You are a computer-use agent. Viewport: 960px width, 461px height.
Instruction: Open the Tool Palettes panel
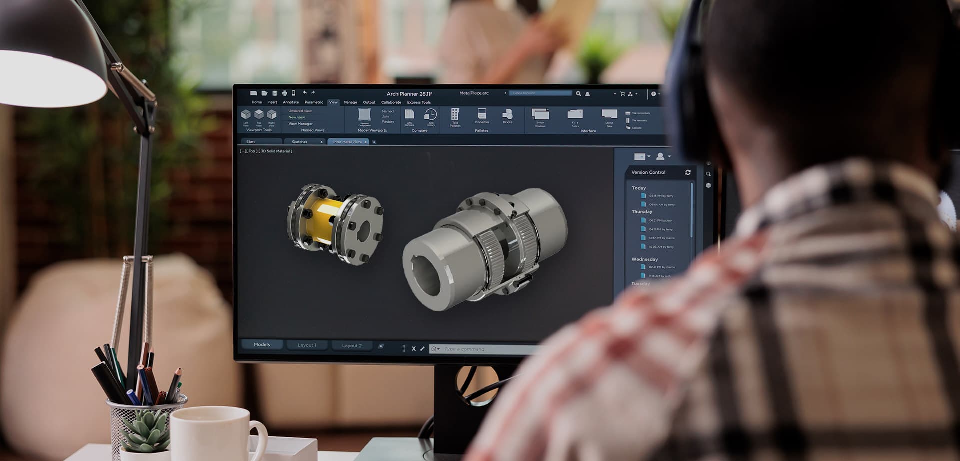coord(455,116)
